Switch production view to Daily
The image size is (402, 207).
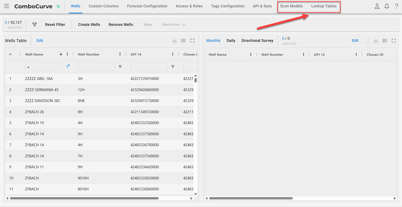[231, 41]
